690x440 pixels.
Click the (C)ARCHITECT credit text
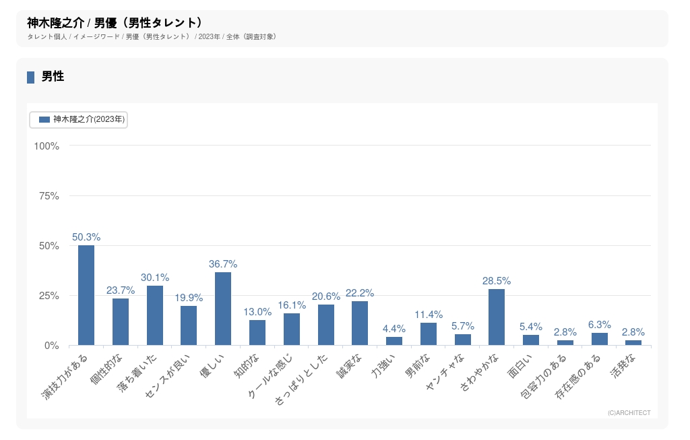[x=629, y=412]
